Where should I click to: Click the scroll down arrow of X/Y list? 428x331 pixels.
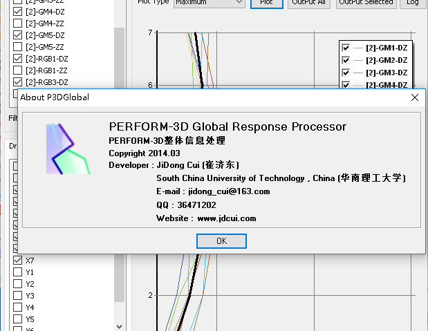click(x=119, y=325)
